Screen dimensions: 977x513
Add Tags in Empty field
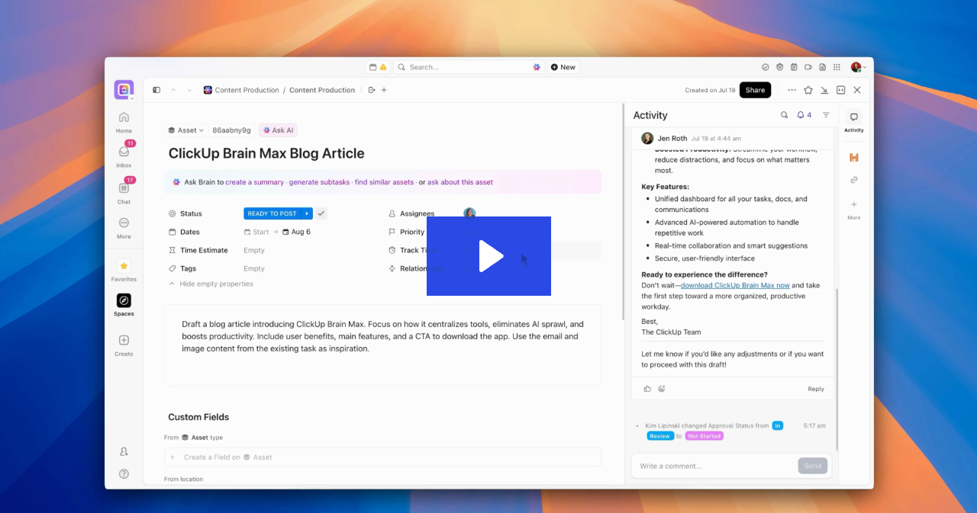coord(254,268)
